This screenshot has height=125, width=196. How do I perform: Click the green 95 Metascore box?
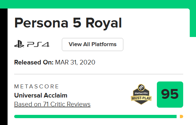pos(170,95)
